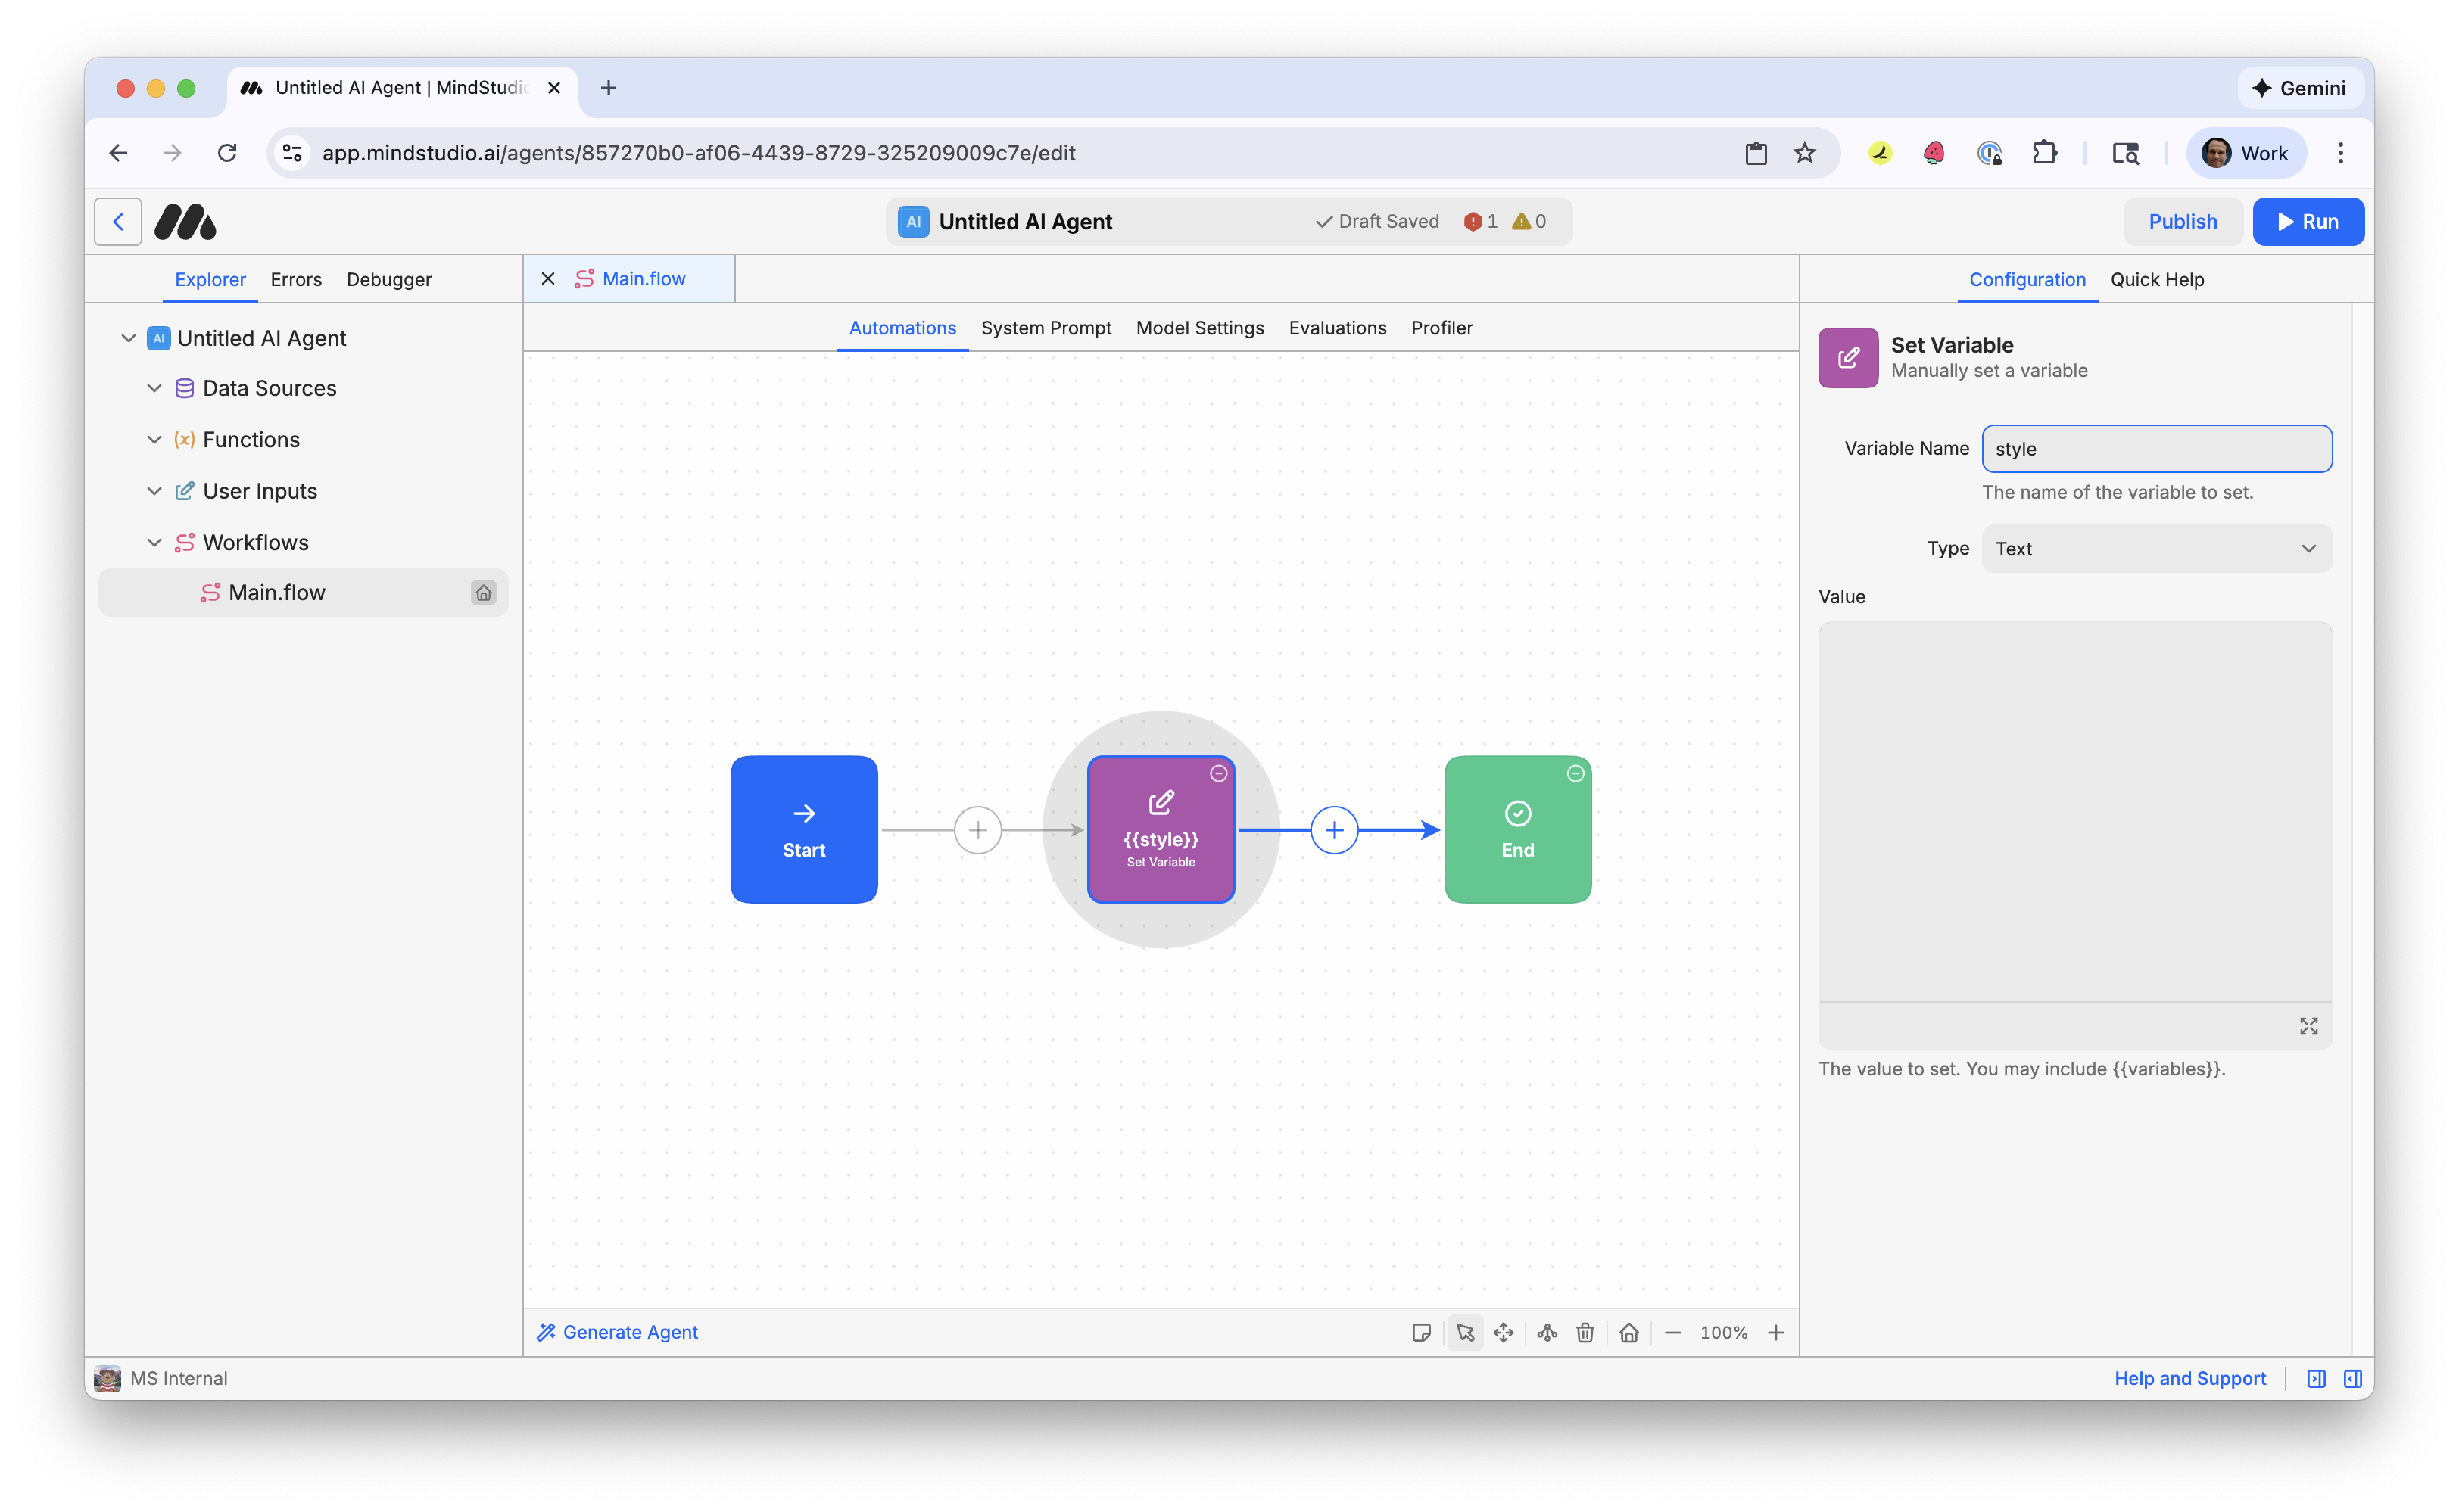Click the trash icon to delete selection
Image resolution: width=2459 pixels, height=1512 pixels.
[x=1585, y=1332]
